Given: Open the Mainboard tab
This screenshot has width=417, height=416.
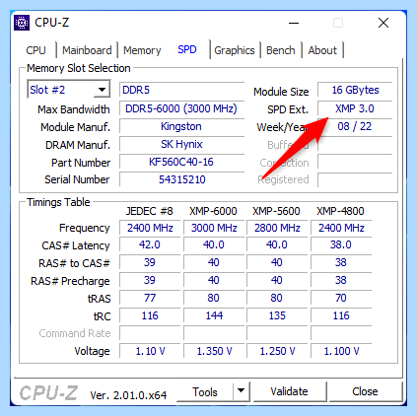Looking at the screenshot, I should pos(87,50).
